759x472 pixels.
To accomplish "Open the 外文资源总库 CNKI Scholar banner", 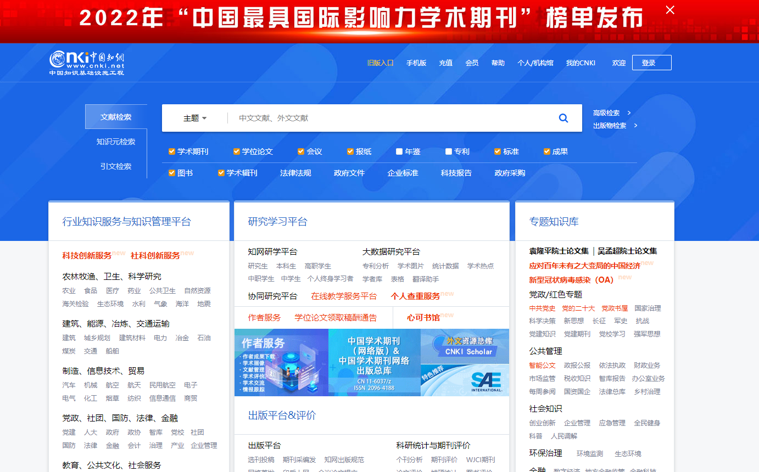I will [x=465, y=346].
